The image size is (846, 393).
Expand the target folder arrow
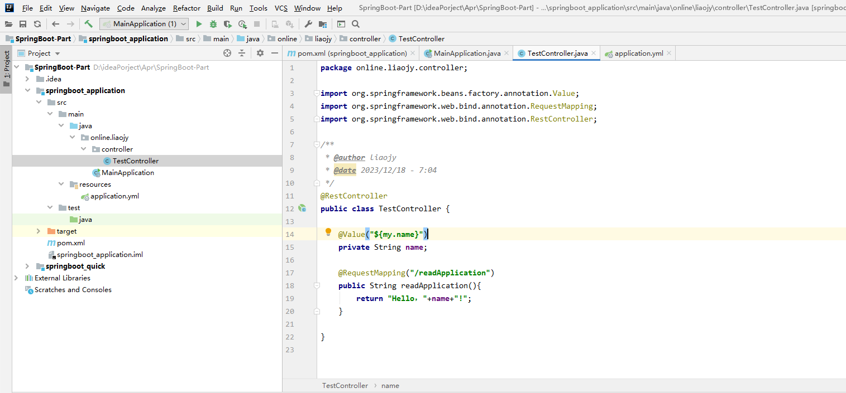39,231
